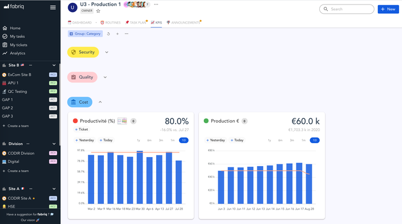This screenshot has width=402, height=224.
Task: Open the Productivité thumbnail image
Action: tap(122, 121)
